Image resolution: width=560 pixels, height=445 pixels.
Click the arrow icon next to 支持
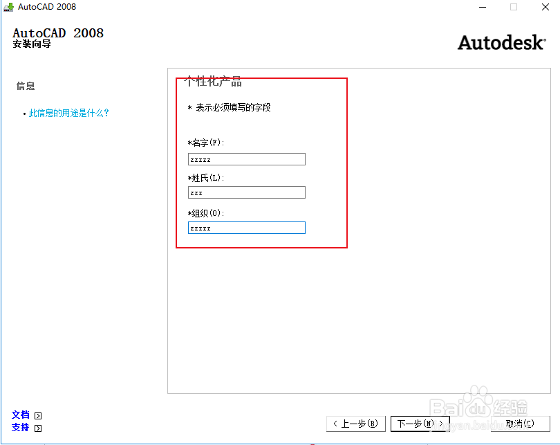[x=37, y=428]
